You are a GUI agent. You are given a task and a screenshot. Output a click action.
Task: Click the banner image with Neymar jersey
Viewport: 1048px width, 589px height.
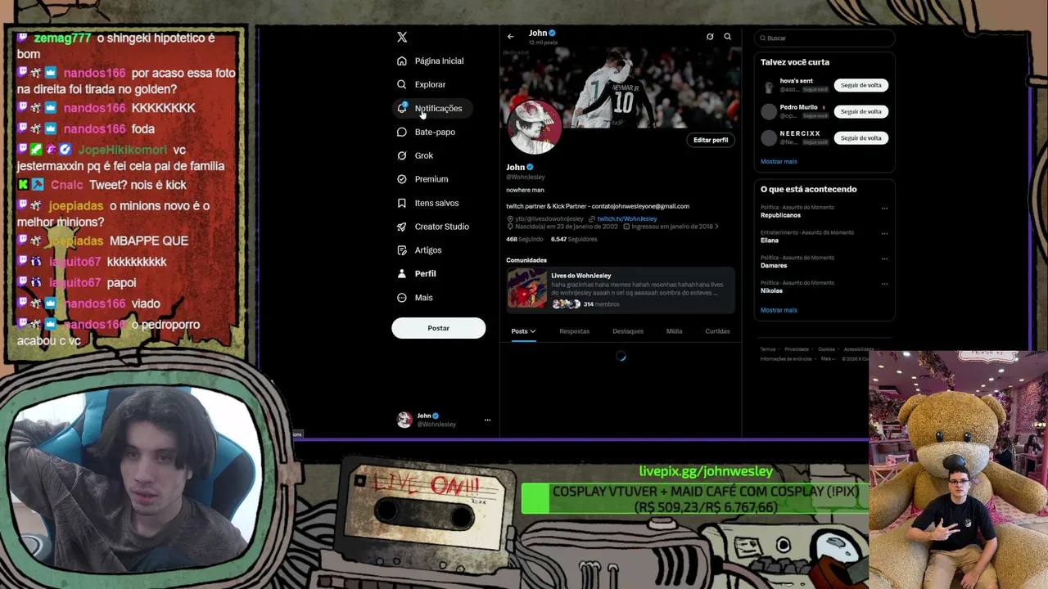click(620, 86)
